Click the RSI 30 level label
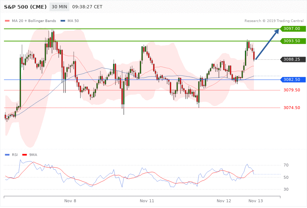Screen dimensions: 307x208 click(286, 189)
